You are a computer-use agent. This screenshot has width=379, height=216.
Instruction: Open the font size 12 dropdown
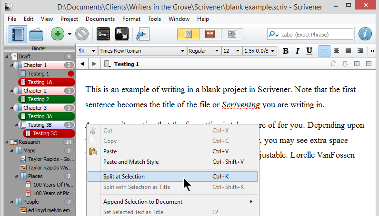232,51
